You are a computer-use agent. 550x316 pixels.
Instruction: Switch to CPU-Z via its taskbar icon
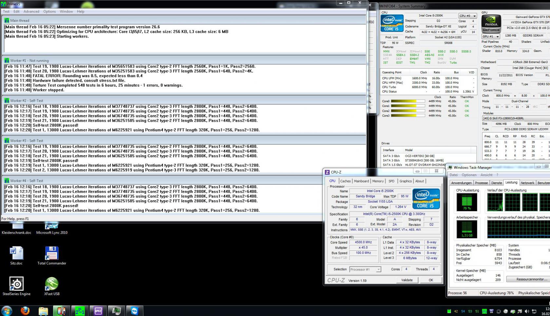coord(98,311)
